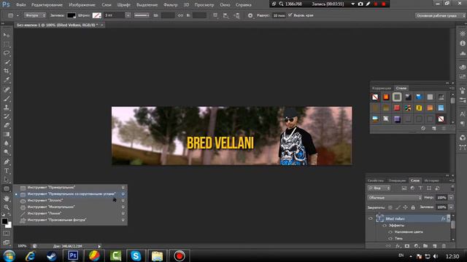Screen dimensions: 467x262
Task: Select the Path Selection tool
Action: [7, 180]
